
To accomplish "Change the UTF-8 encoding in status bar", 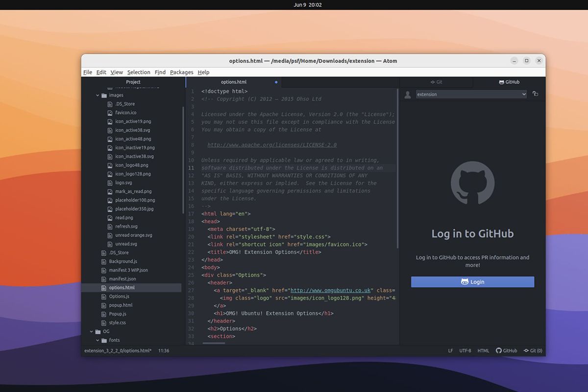I will [465, 351].
